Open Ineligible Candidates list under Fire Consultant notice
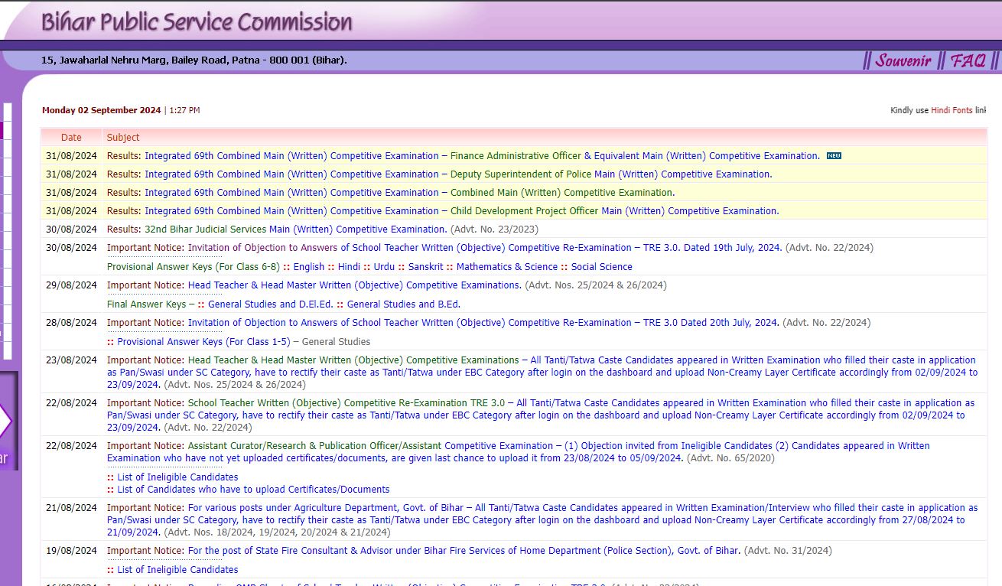Image resolution: width=1002 pixels, height=586 pixels. tap(177, 570)
